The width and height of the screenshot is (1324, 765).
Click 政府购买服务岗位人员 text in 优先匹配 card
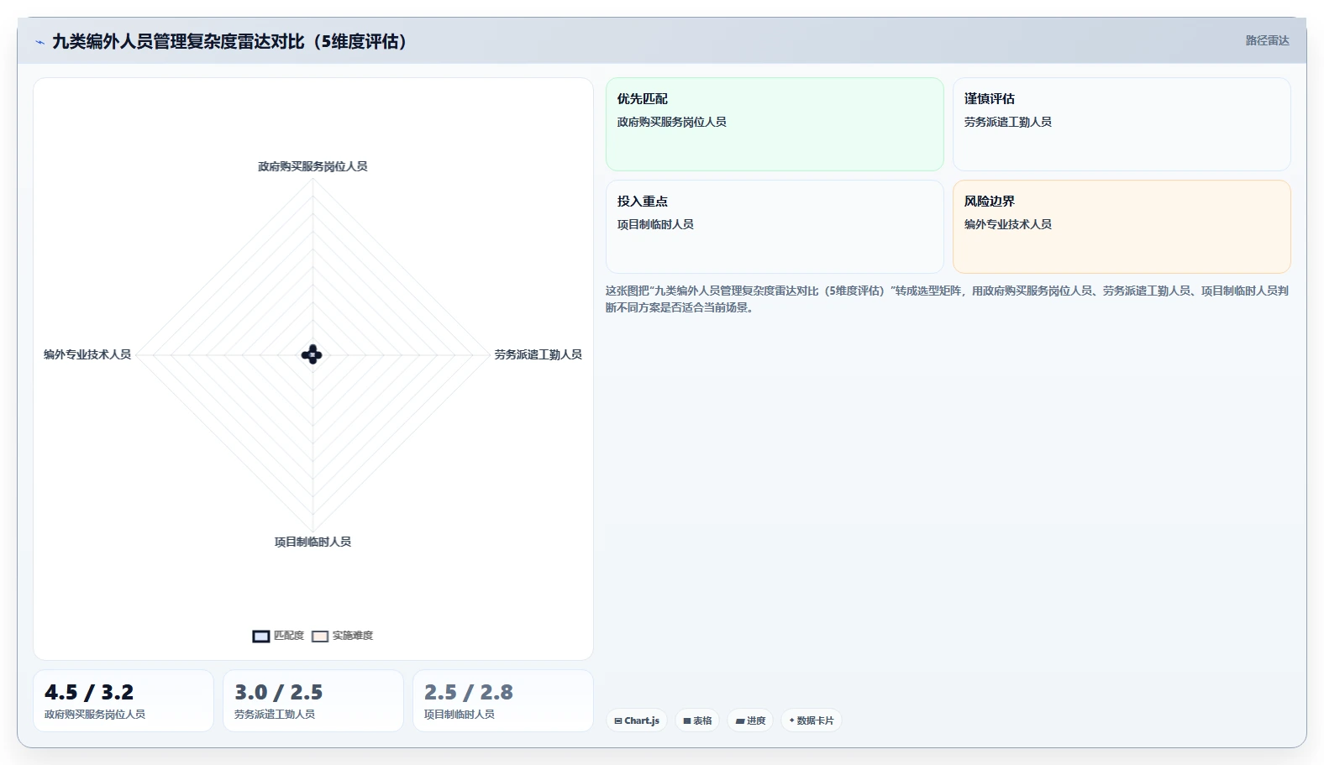point(671,122)
